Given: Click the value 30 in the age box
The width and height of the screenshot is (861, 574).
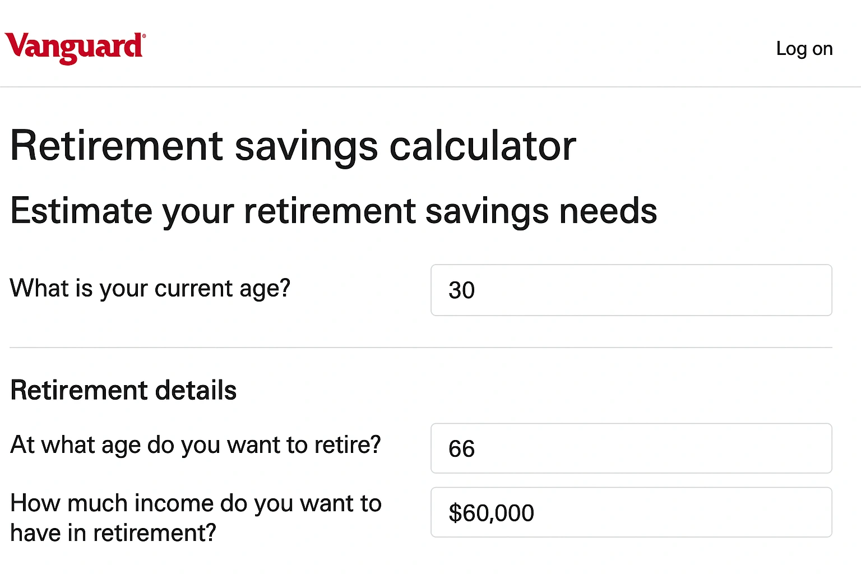Looking at the screenshot, I should point(462,290).
